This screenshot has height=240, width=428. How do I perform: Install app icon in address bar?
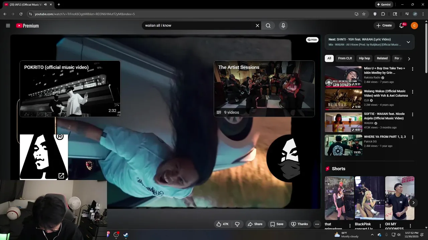pyautogui.click(x=356, y=14)
